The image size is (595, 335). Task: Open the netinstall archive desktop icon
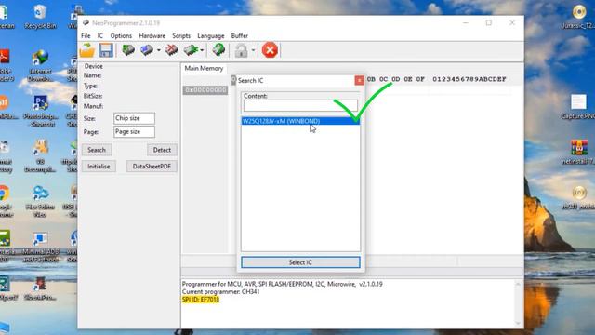578,152
